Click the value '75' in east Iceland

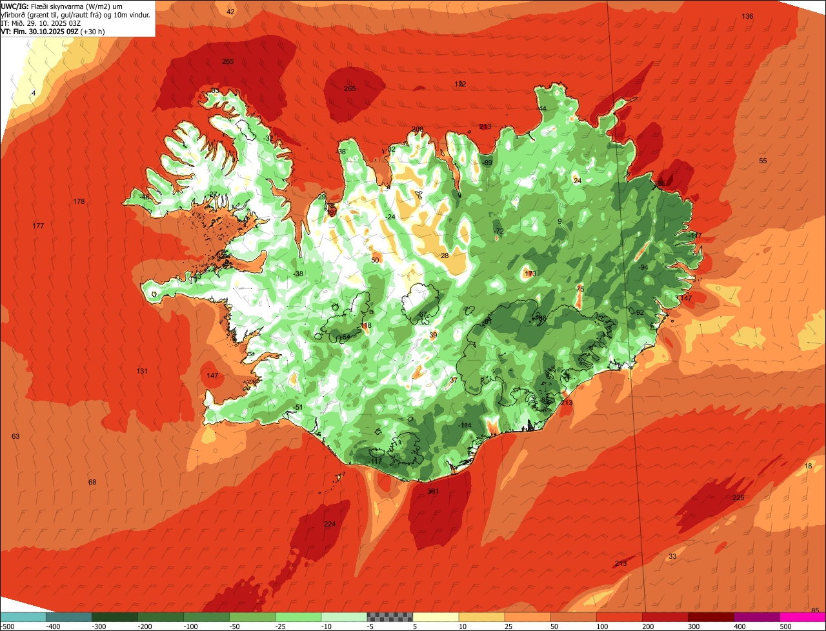pos(579,289)
